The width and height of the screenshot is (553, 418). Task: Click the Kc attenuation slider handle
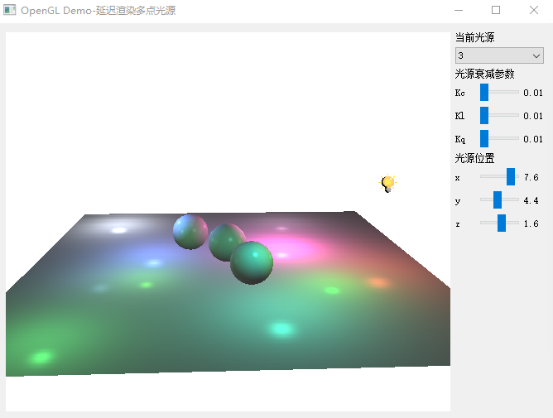(x=484, y=92)
